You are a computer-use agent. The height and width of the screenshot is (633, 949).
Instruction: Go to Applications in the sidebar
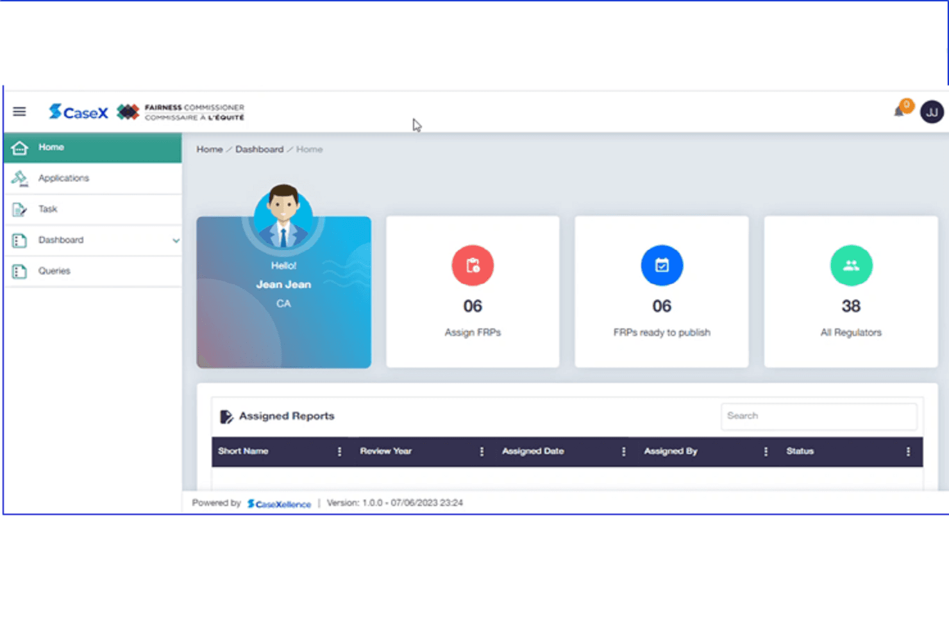pos(63,178)
